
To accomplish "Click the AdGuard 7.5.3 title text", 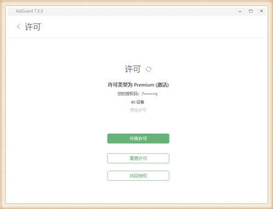I will 29,11.
